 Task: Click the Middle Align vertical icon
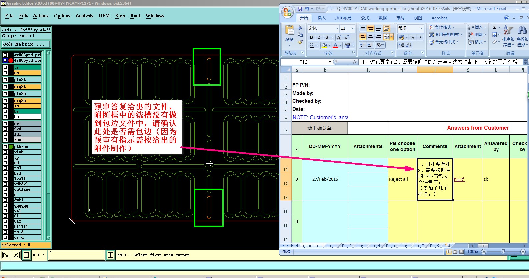point(371,28)
